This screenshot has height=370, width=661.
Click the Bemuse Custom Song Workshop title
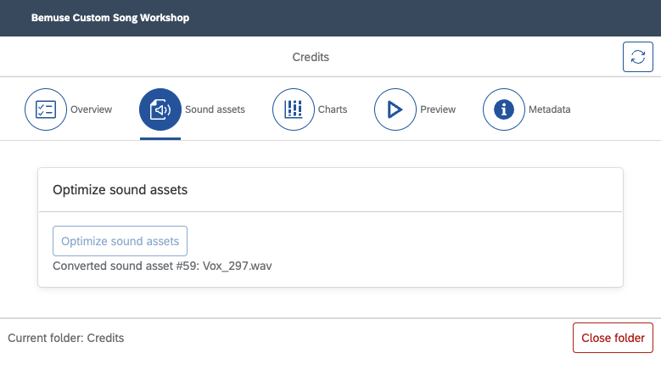tap(110, 18)
